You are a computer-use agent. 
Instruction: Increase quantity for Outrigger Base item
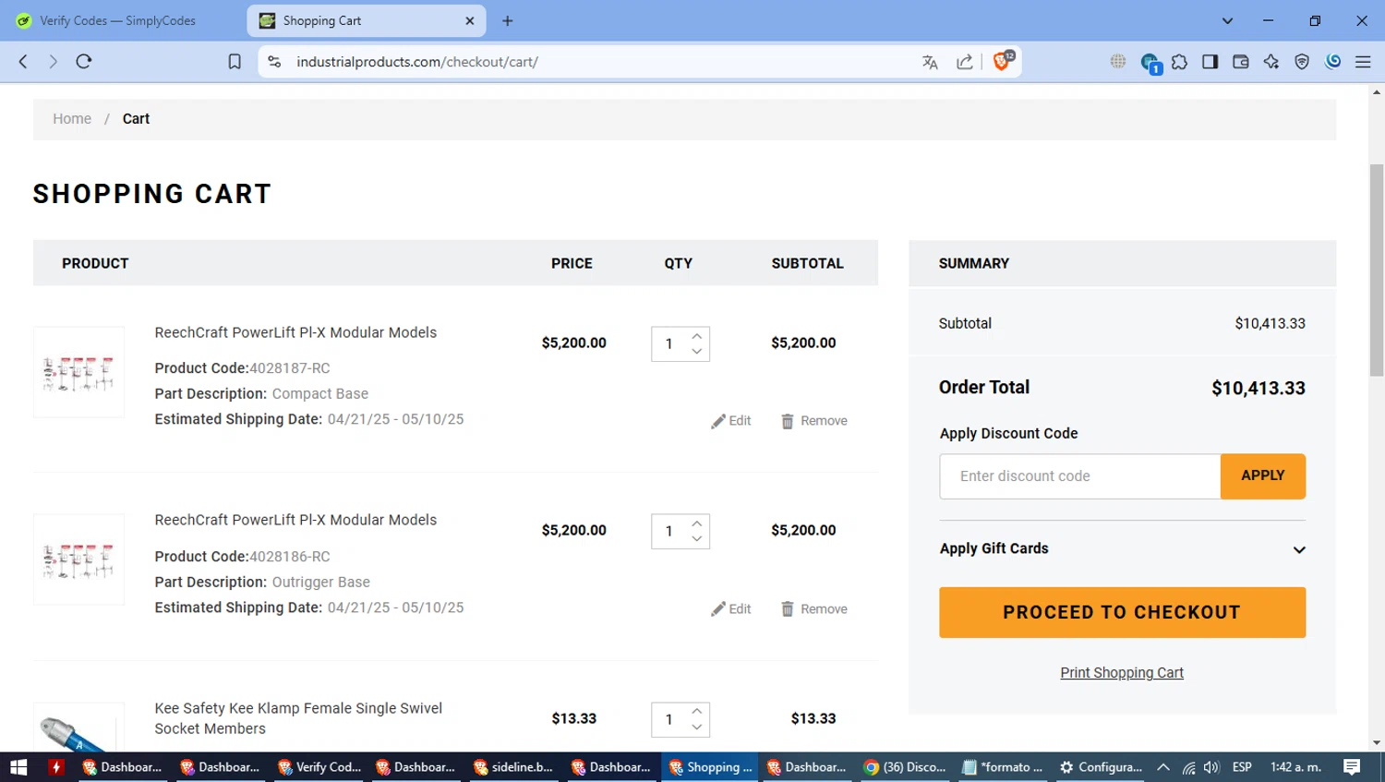click(697, 524)
